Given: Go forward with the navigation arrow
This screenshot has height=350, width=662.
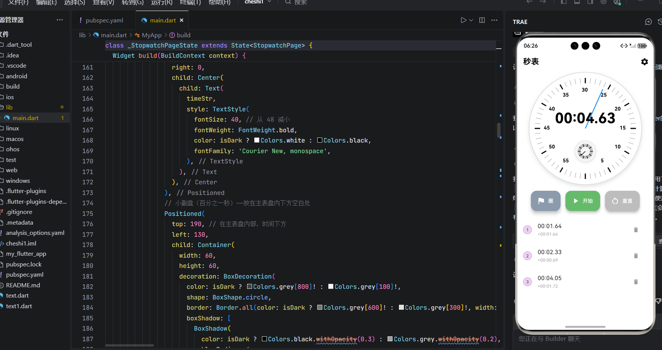Looking at the screenshot, I should tap(543, 2).
